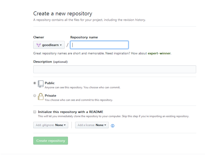Click the Description optional label
This screenshot has width=205, height=159.
pyautogui.click(x=51, y=62)
